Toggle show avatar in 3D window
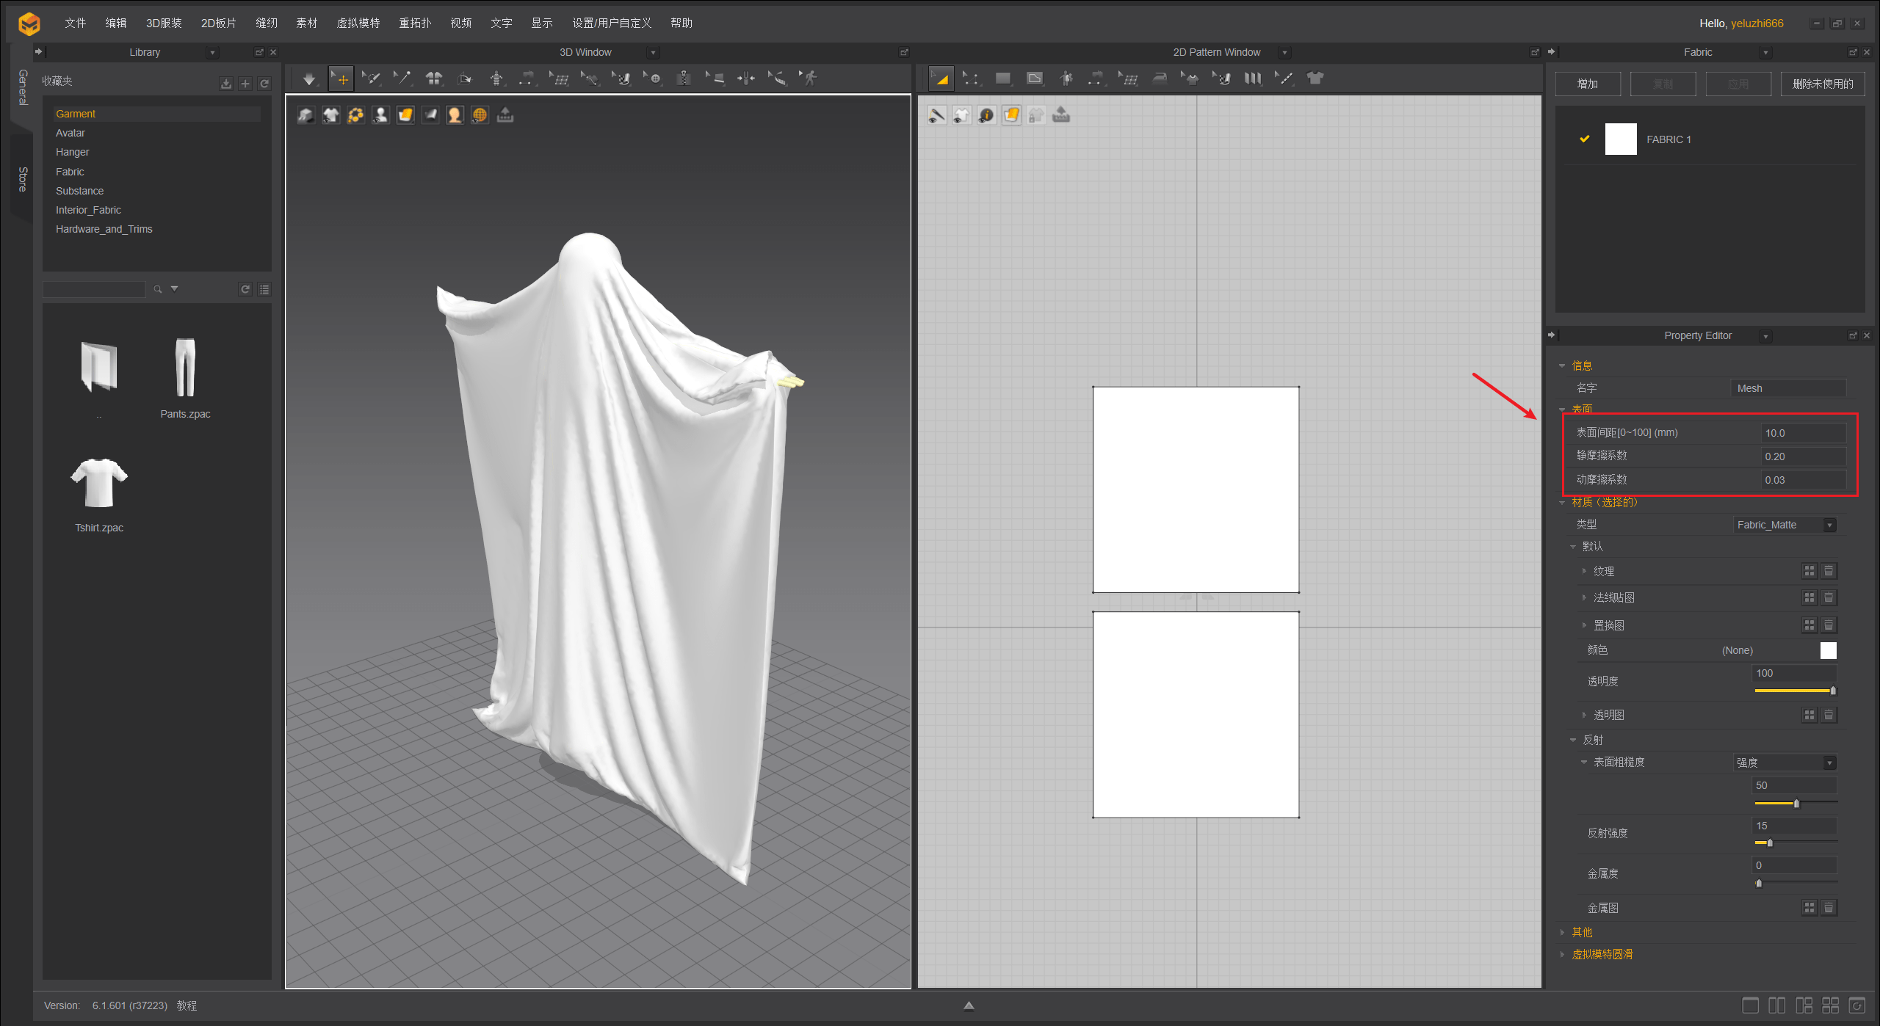Screen dimensions: 1880x1026 tap(380, 115)
